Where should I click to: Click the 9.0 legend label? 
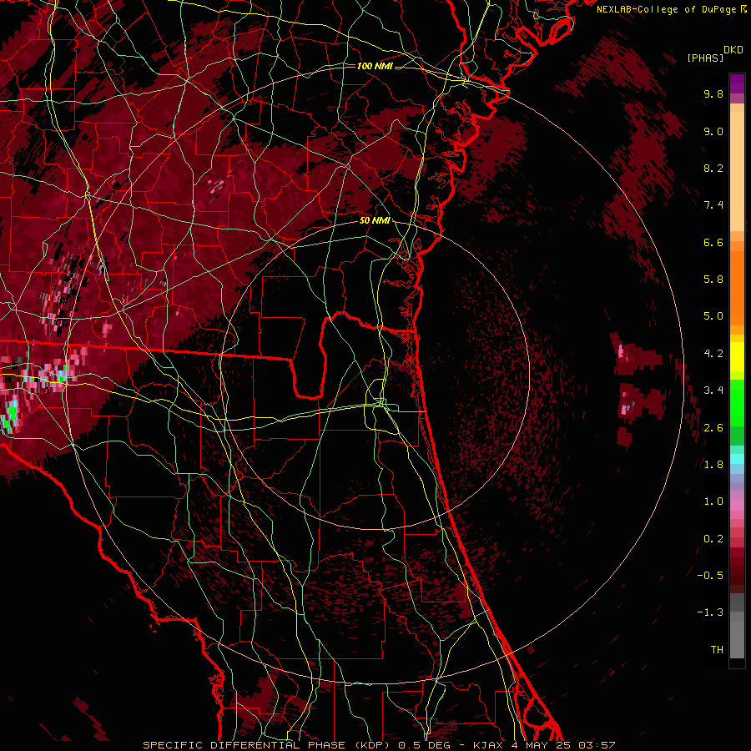(713, 131)
